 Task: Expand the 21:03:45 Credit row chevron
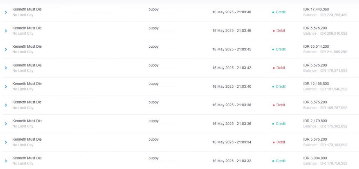click(6, 49)
